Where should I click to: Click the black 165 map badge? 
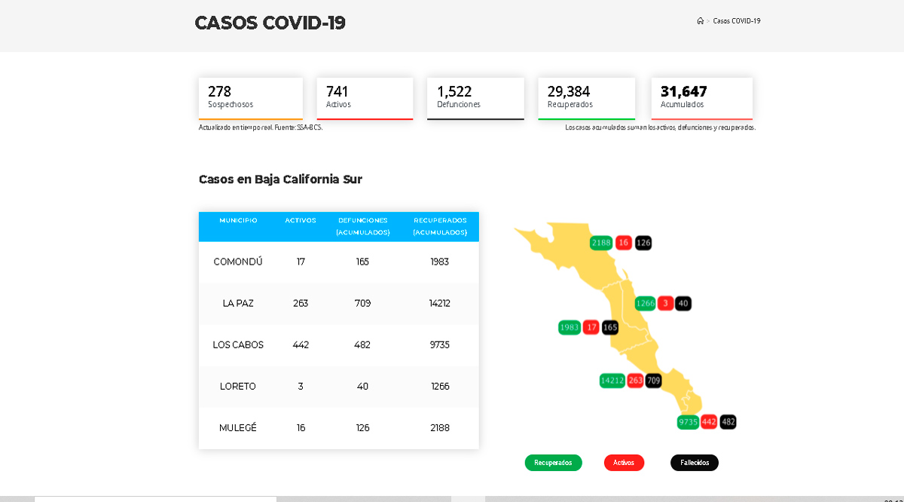pos(610,327)
